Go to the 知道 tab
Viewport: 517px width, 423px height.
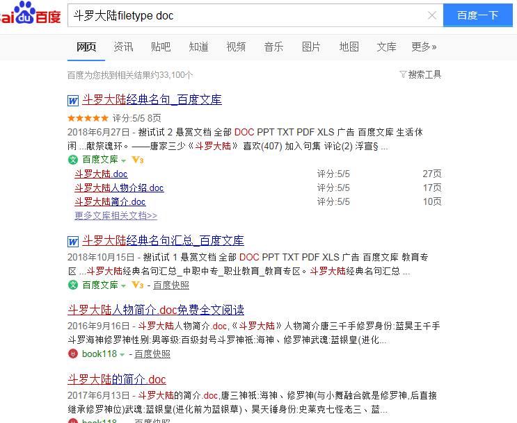(198, 47)
